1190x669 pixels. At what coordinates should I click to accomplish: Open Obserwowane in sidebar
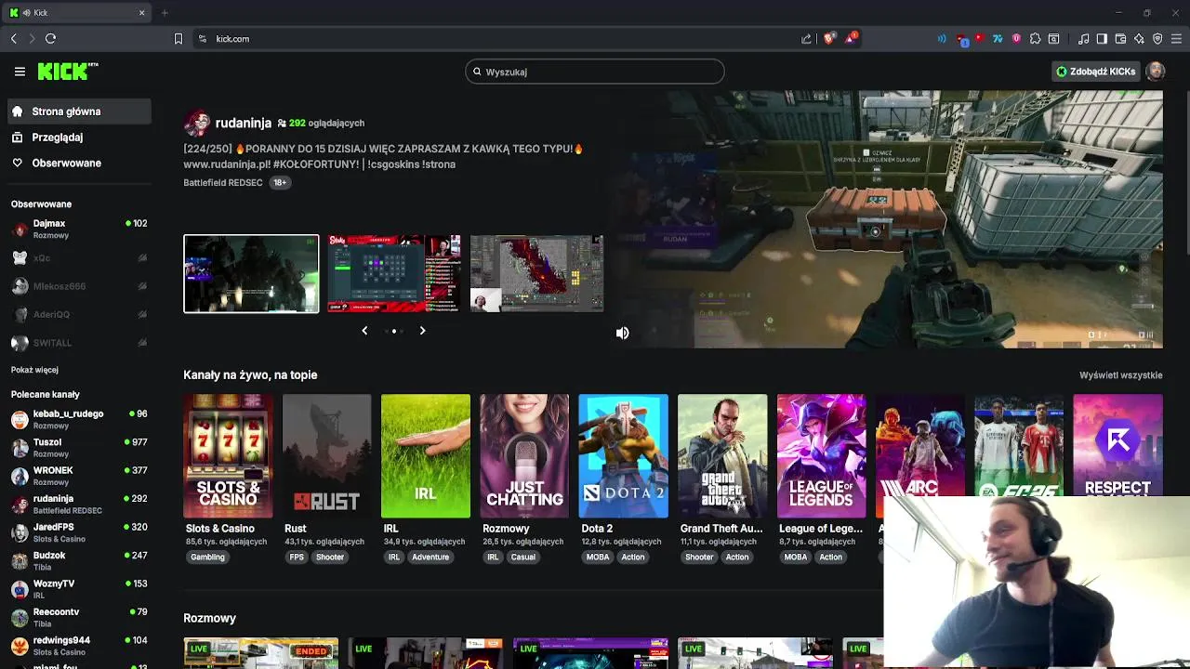pyautogui.click(x=78, y=164)
